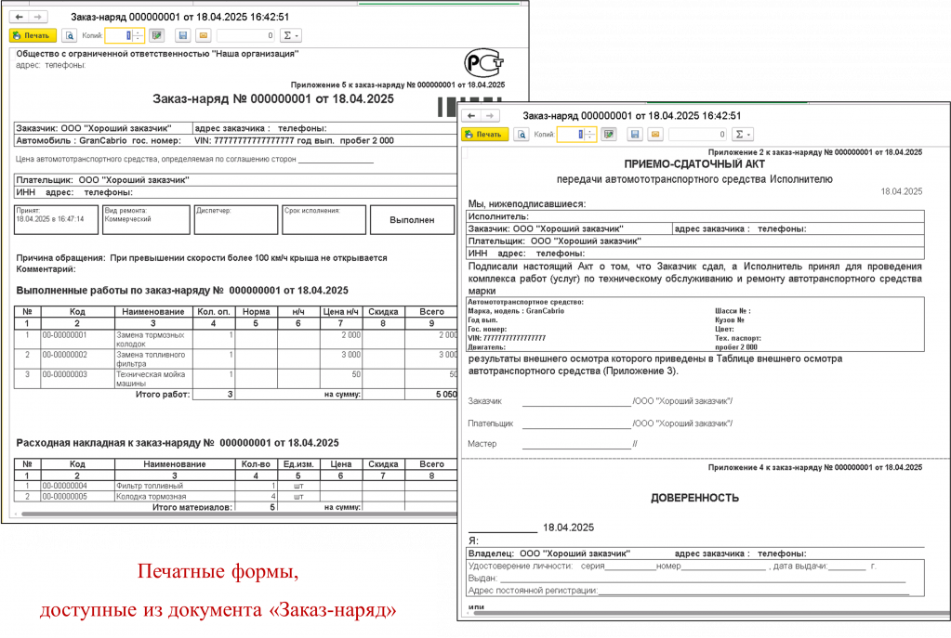The width and height of the screenshot is (951, 638).
Task: Click Печать in the right act window
Action: click(485, 135)
